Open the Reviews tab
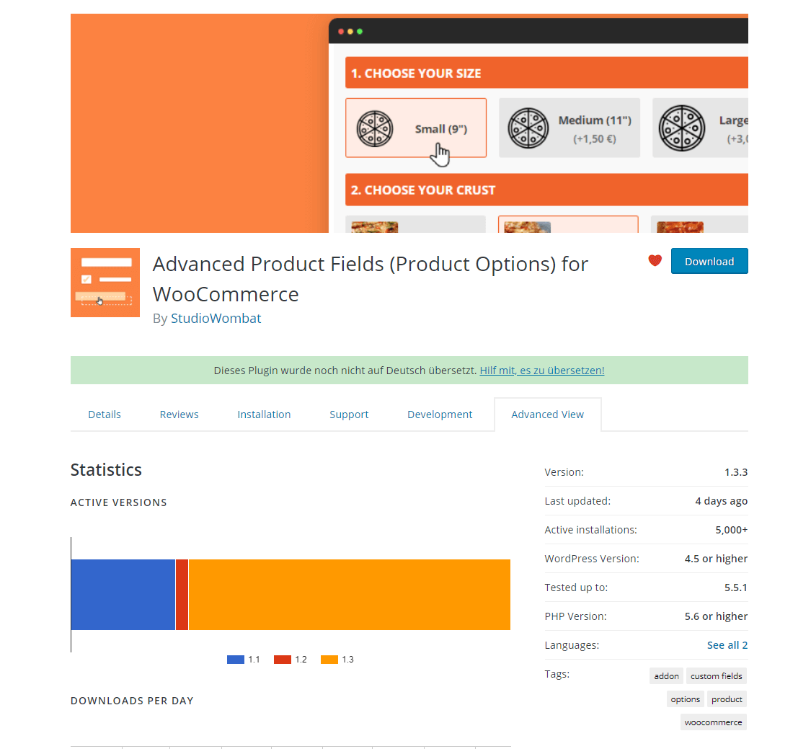811x749 pixels. point(179,414)
